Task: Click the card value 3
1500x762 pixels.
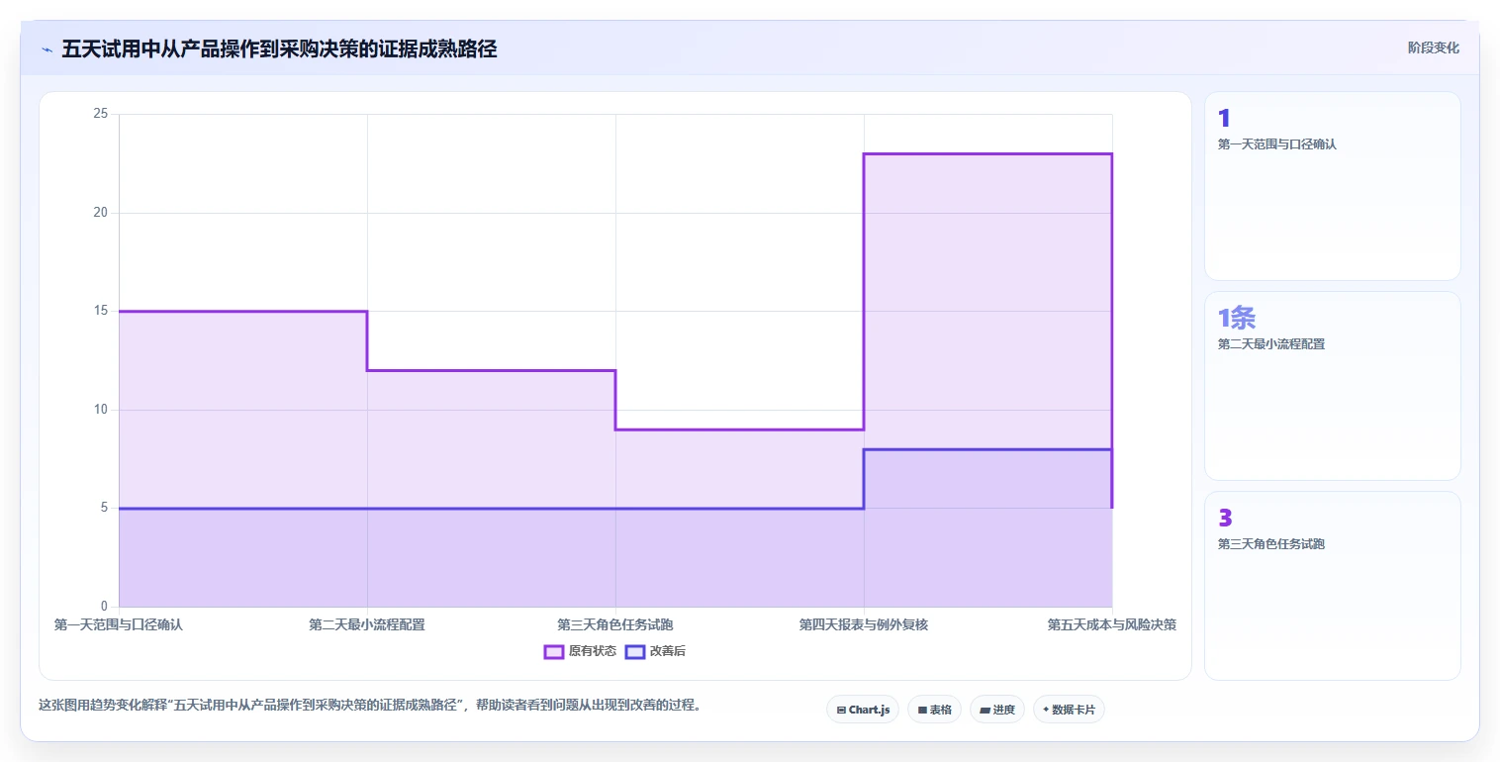Action: 1225,518
